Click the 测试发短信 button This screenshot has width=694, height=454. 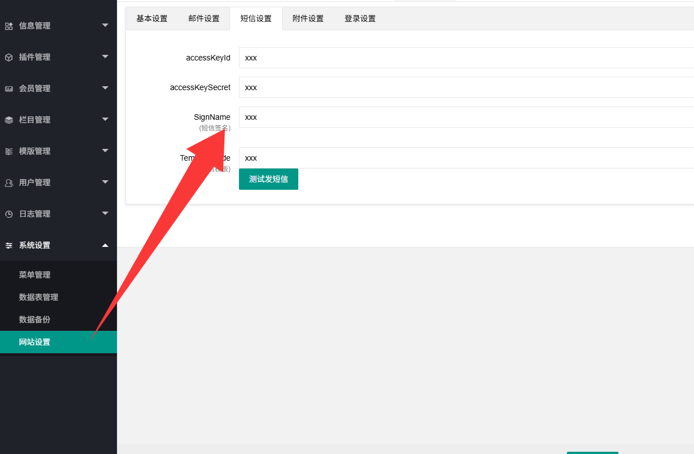coord(268,179)
